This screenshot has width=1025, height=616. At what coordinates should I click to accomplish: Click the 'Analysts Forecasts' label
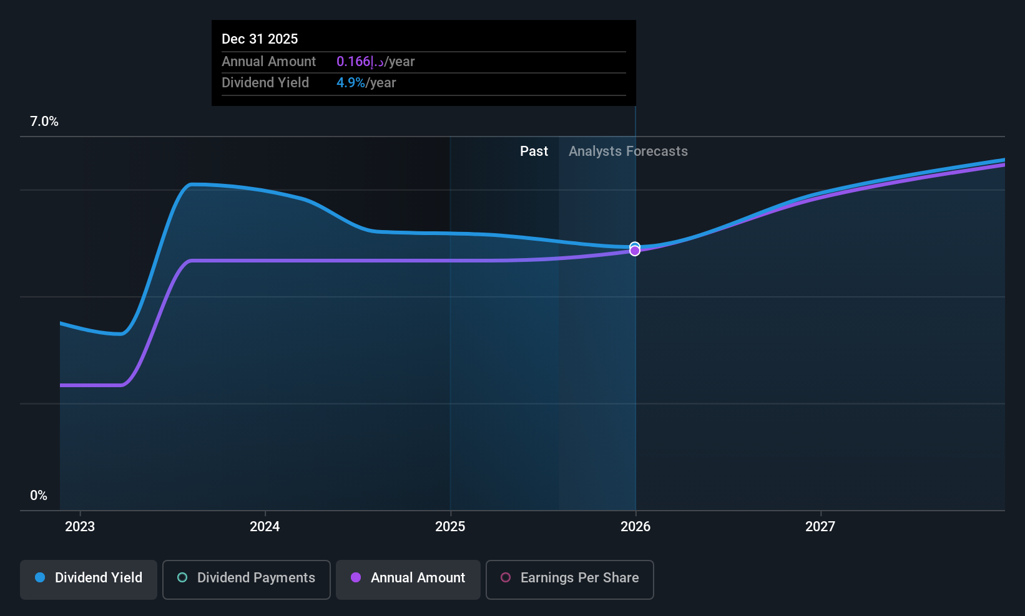click(628, 152)
